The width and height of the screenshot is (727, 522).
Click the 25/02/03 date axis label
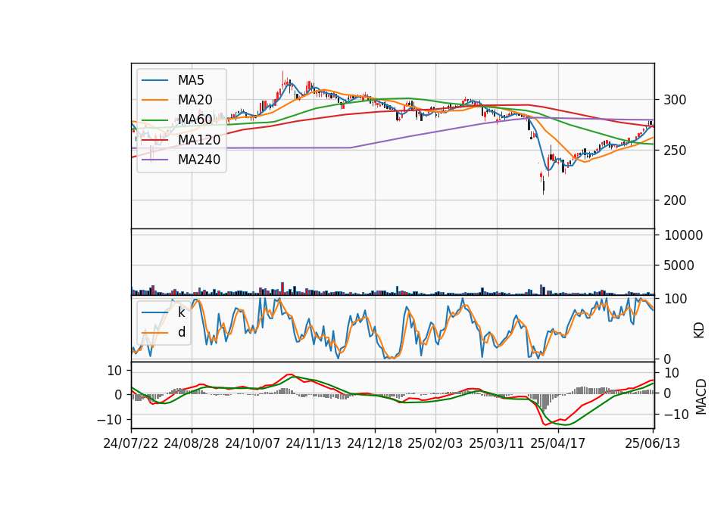tap(435, 443)
